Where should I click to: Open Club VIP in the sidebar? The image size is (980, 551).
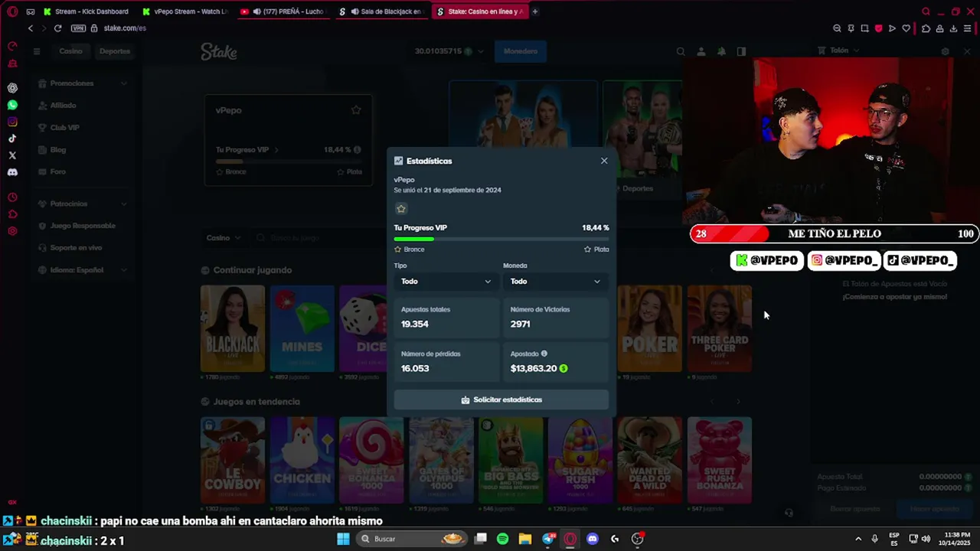click(83, 128)
